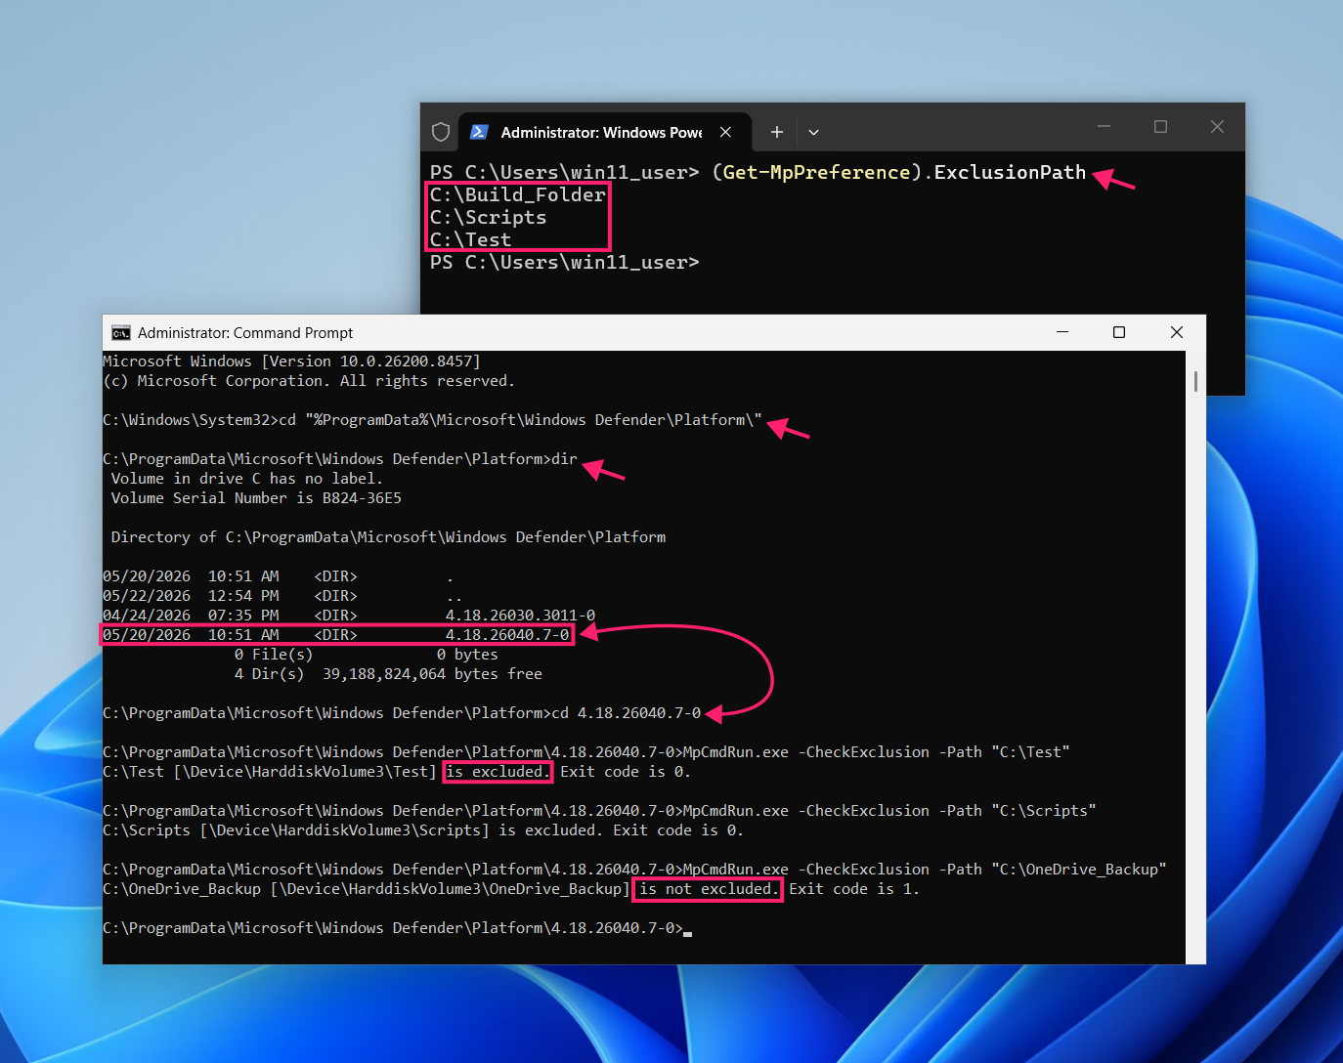This screenshot has width=1343, height=1063.
Task: Click the Command Prompt icon in the title bar
Action: pos(121,333)
